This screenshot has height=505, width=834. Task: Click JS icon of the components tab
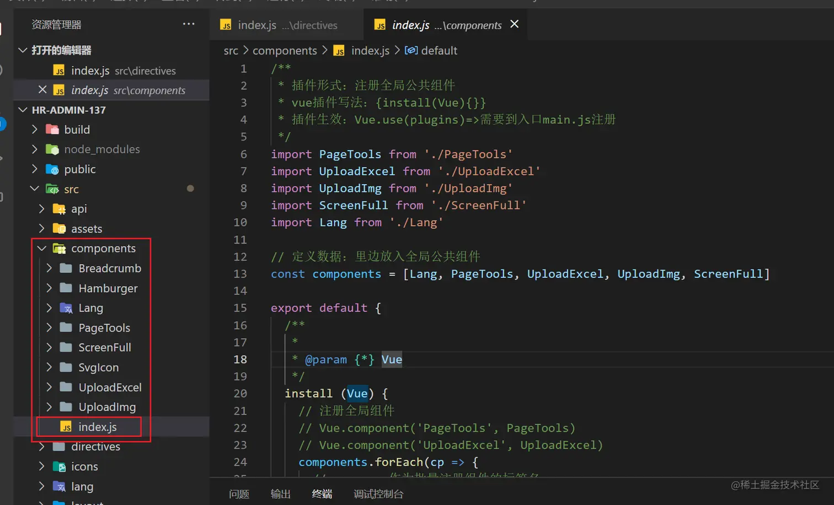click(380, 25)
